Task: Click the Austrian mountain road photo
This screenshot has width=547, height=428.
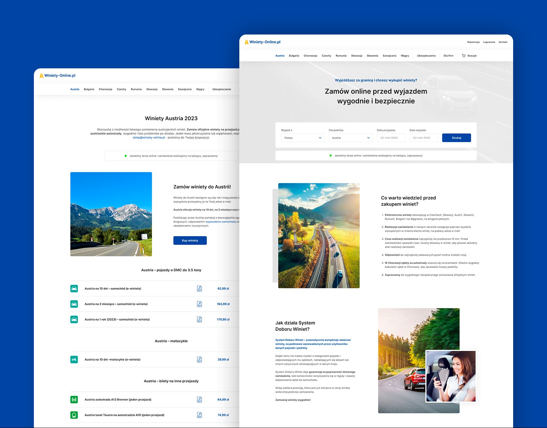Action: click(111, 214)
